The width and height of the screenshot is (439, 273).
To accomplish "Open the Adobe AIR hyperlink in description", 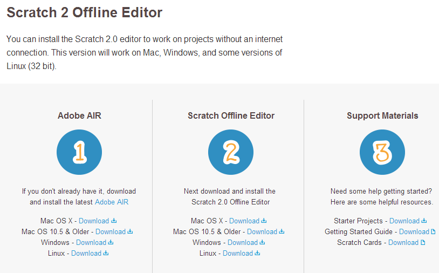I will (x=112, y=202).
